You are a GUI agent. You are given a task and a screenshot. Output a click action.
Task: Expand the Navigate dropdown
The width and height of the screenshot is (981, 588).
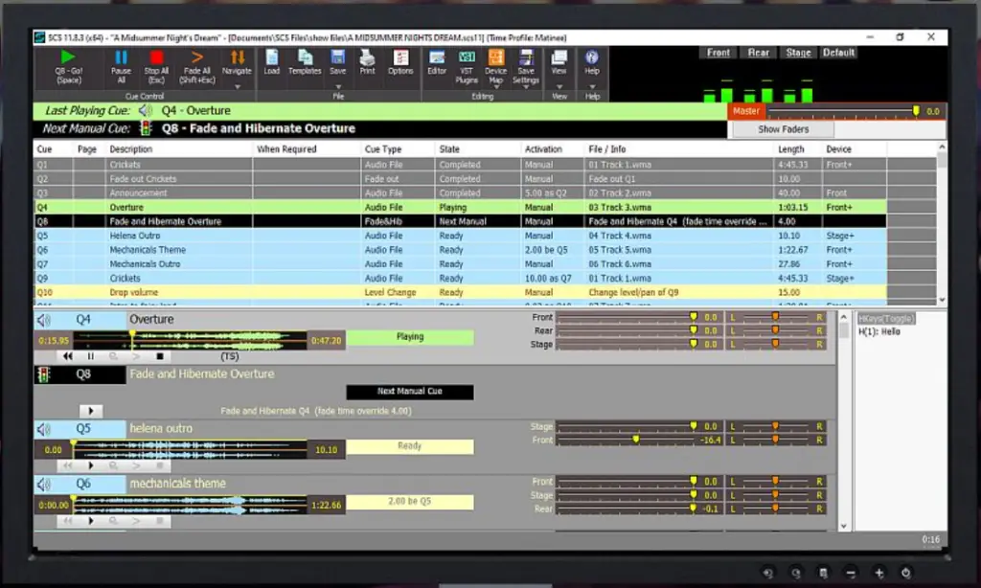[237, 84]
